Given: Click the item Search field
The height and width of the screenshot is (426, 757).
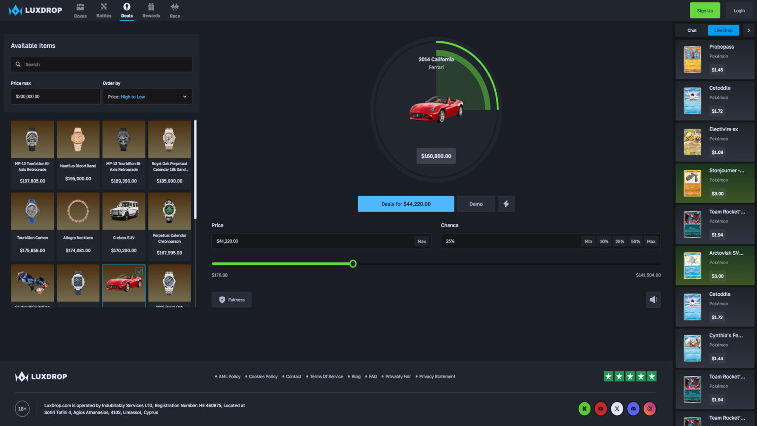Looking at the screenshot, I should pyautogui.click(x=101, y=64).
